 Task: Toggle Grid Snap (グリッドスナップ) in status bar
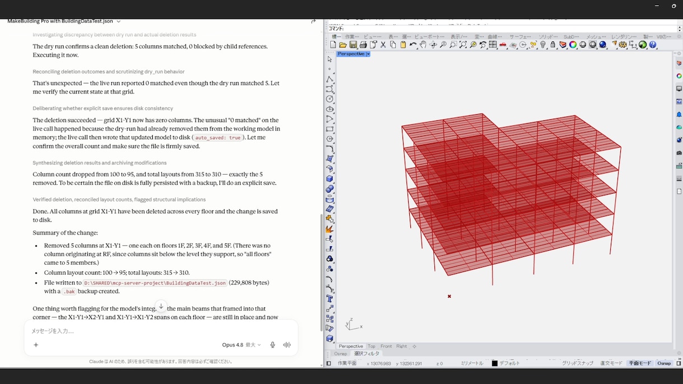(578, 363)
